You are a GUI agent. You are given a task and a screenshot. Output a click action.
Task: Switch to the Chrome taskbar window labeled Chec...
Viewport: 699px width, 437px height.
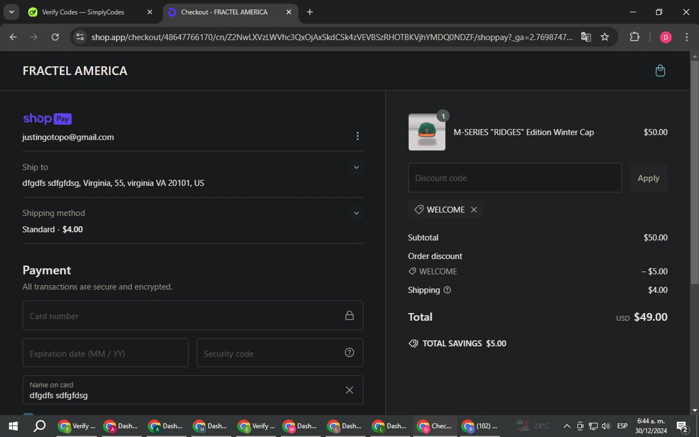[x=434, y=426]
